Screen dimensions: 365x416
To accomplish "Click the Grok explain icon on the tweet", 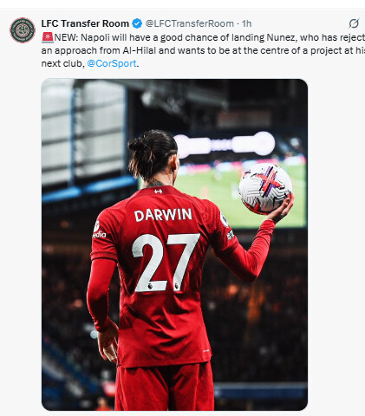I will pos(354,23).
